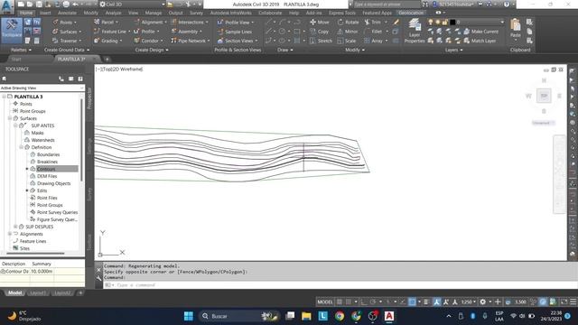Click the Intersections tool
578x325 pixels.
coord(190,22)
